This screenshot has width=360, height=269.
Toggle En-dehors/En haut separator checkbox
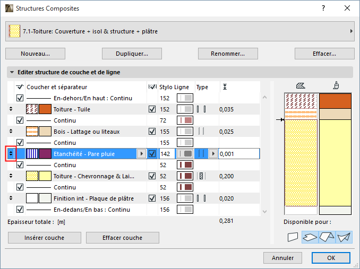tap(20, 98)
